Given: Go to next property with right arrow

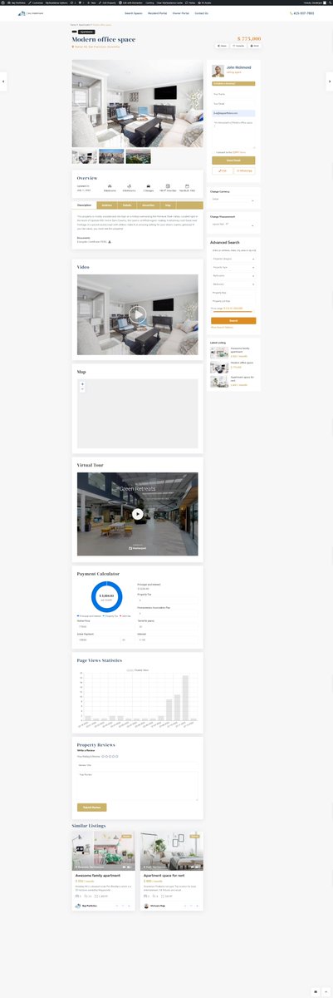Looking at the screenshot, I should [x=330, y=81].
